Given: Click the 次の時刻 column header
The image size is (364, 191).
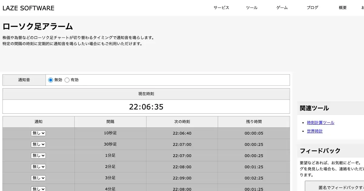Looking at the screenshot, I should 182,122.
